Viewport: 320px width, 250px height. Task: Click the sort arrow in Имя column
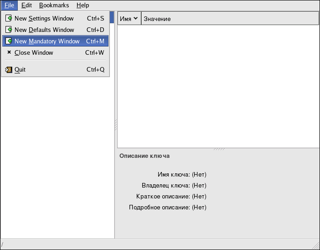click(135, 19)
